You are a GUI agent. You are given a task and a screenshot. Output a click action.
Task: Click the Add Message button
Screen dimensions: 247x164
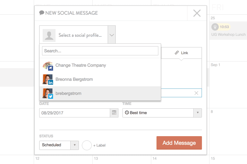[179, 143]
